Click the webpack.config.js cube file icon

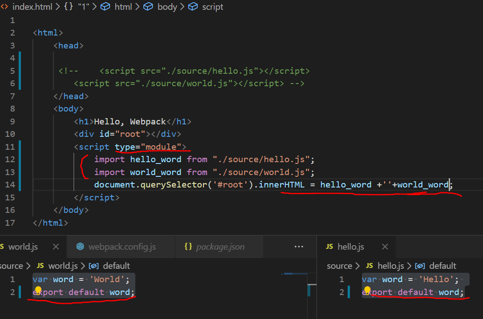click(x=80, y=247)
